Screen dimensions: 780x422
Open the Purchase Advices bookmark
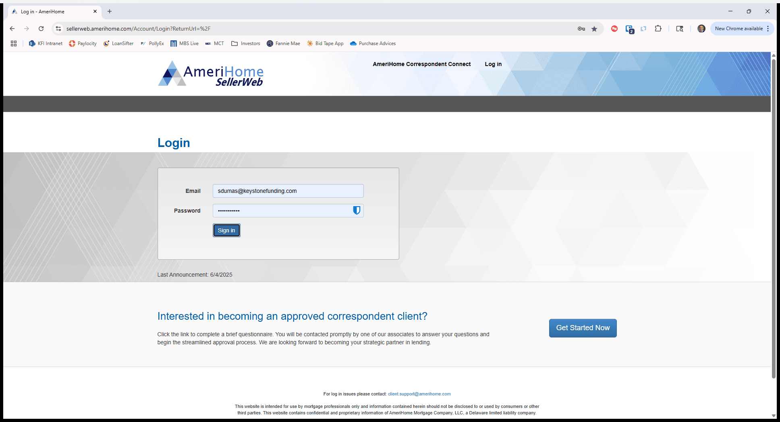coord(373,43)
